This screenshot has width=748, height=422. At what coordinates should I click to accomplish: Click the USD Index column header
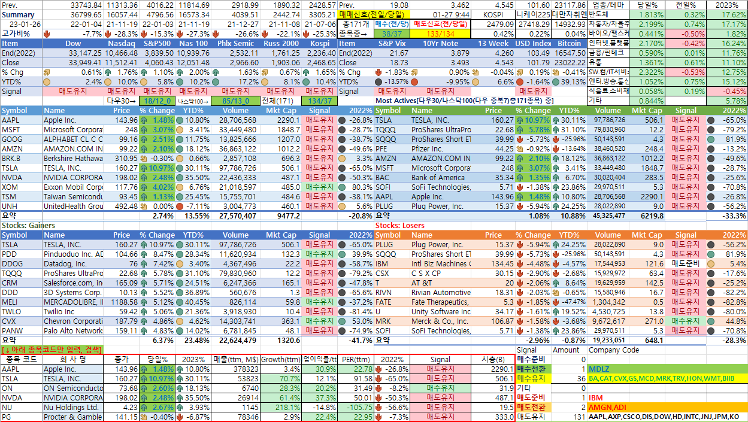coord(533,44)
